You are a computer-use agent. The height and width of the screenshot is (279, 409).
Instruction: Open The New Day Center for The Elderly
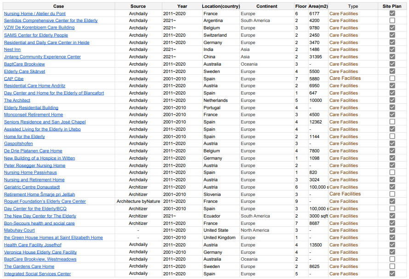[40, 216]
